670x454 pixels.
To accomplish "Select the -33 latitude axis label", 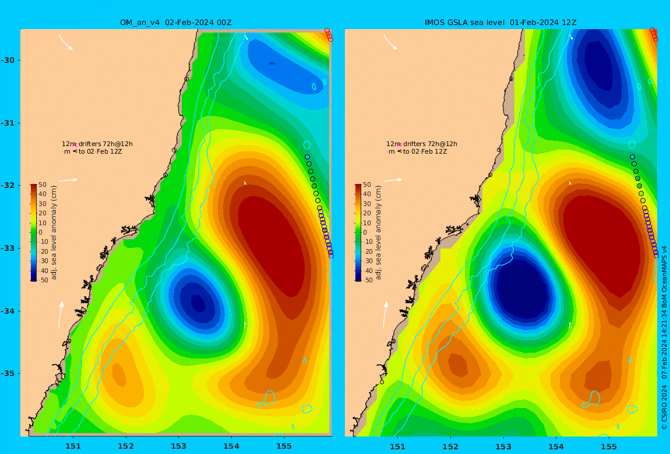I will click(8, 248).
